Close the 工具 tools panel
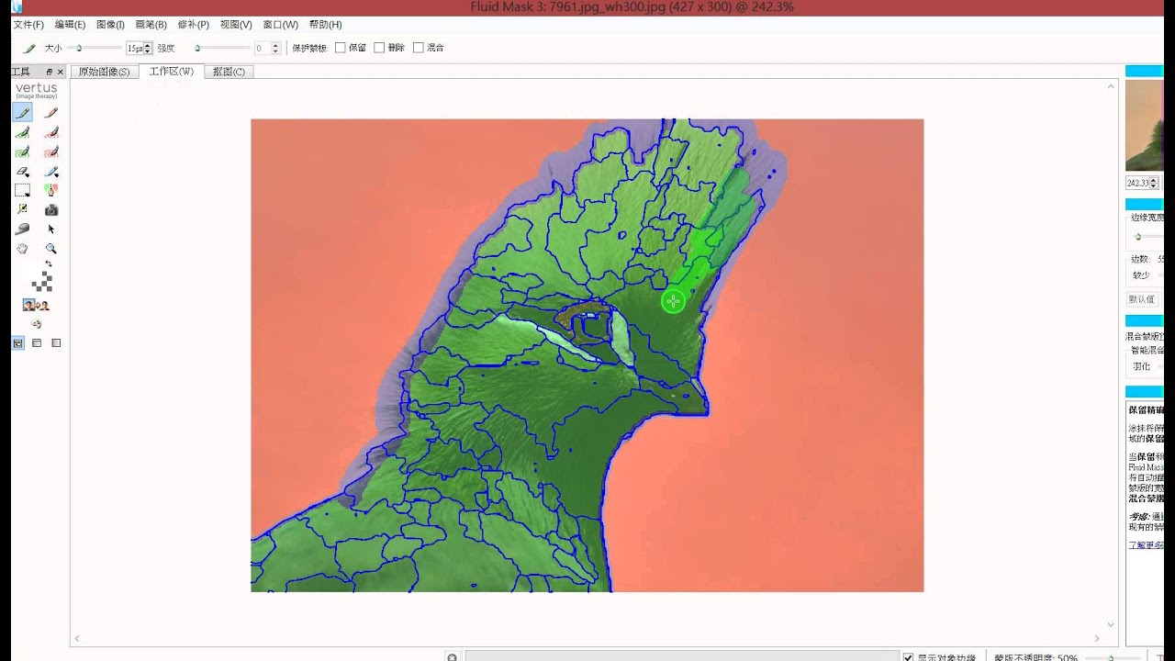This screenshot has height=661, width=1175. tap(61, 72)
